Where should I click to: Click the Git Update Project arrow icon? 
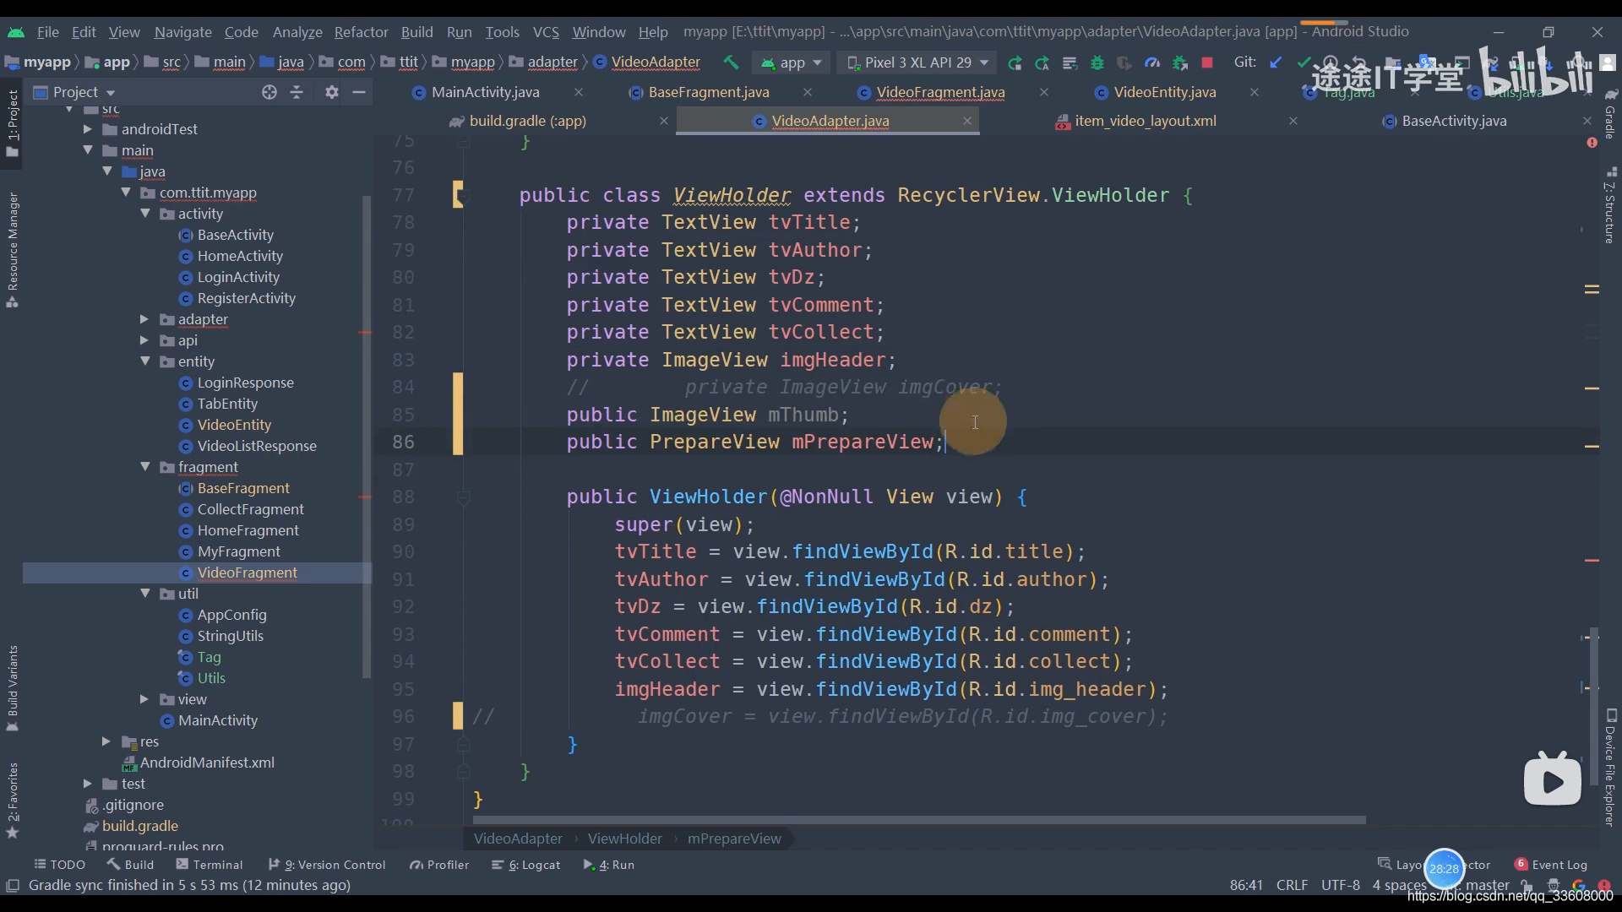tap(1276, 62)
